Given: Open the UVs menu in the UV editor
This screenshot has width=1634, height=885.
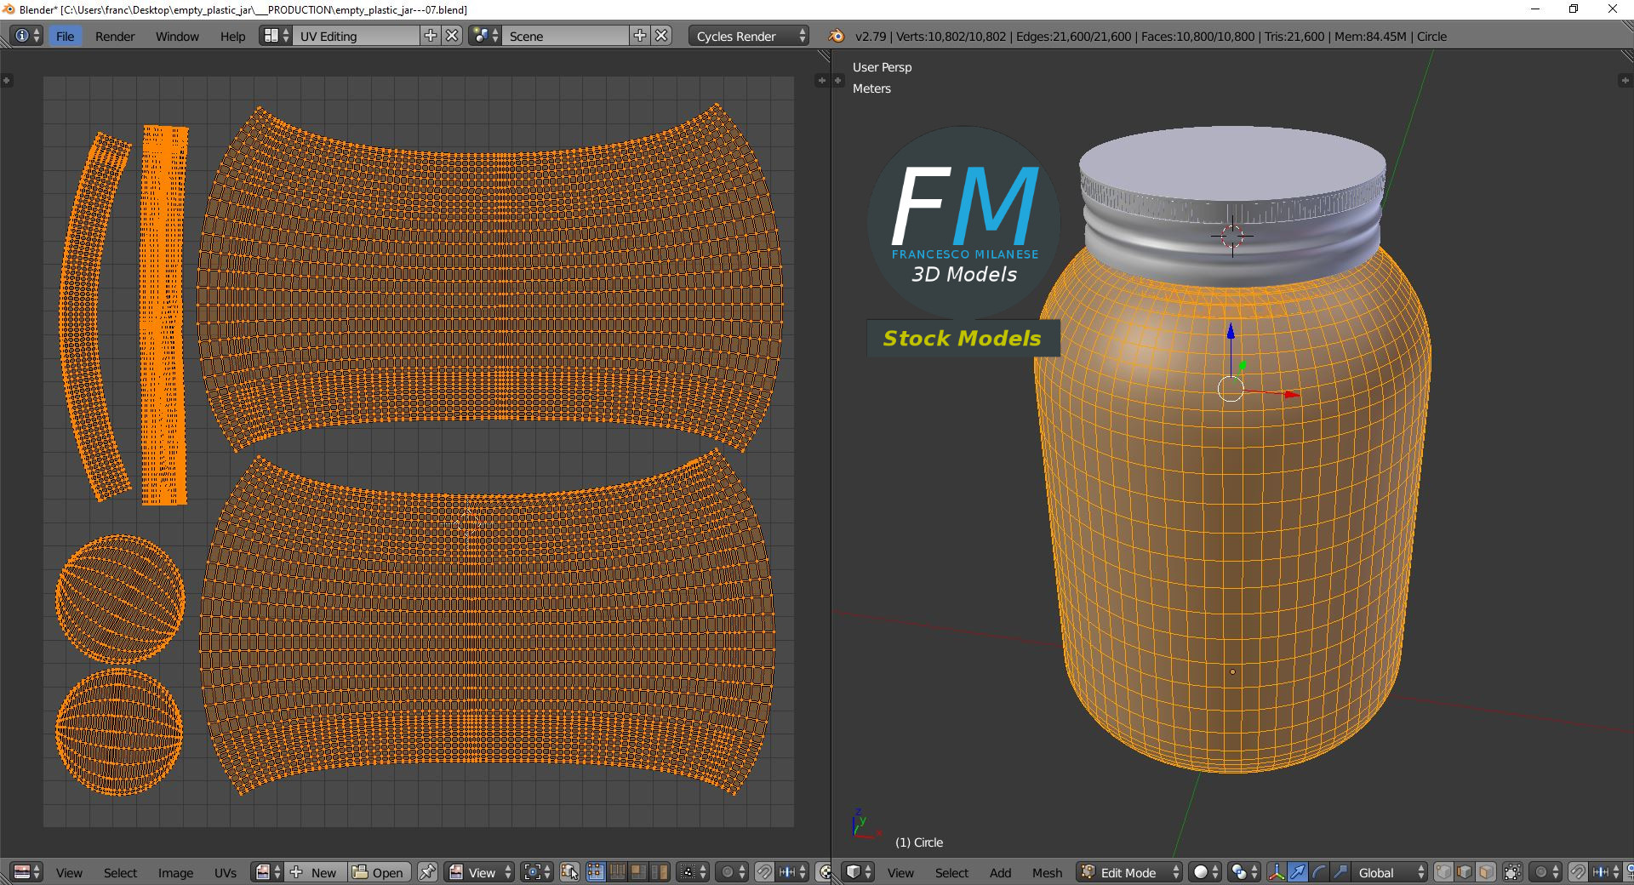Looking at the screenshot, I should pos(226,872).
